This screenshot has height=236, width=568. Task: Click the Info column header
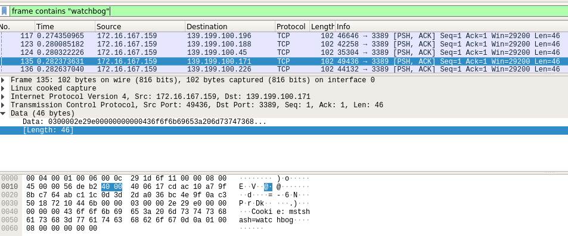[451, 26]
